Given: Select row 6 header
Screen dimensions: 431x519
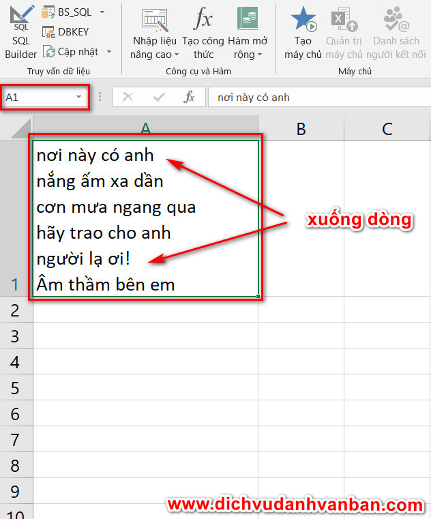Looking at the screenshot, I should click(x=16, y=413).
